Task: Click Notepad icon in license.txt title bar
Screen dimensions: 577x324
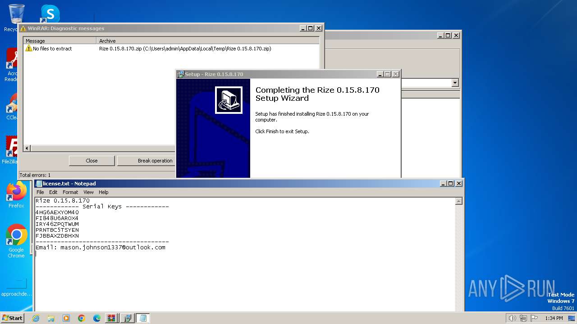Action: 39,184
